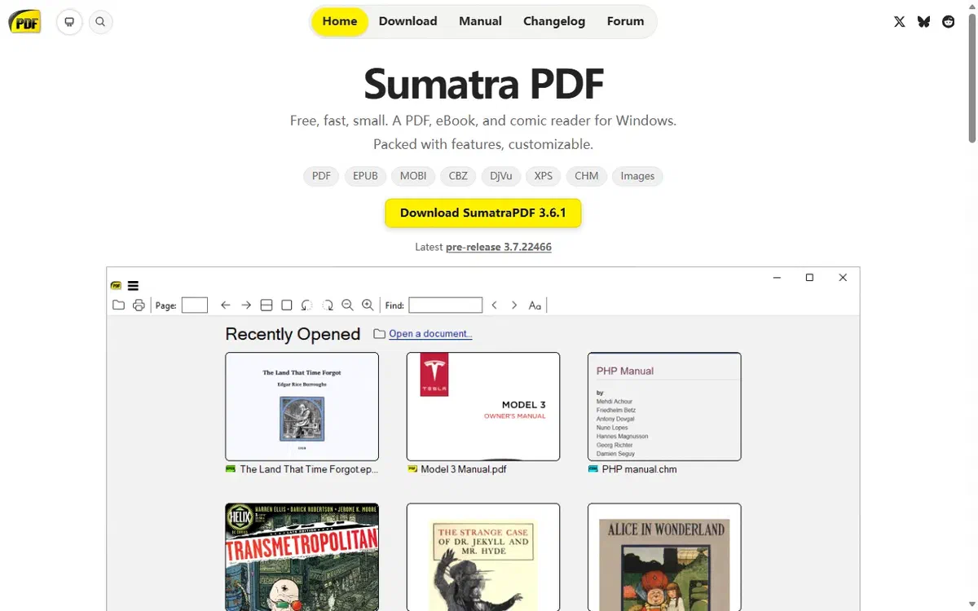The image size is (978, 611).
Task: Click the find previous chevron icon
Action: 494,305
